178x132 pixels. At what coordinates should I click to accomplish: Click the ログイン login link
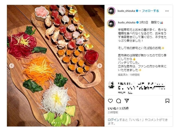pyautogui.click(x=113, y=120)
